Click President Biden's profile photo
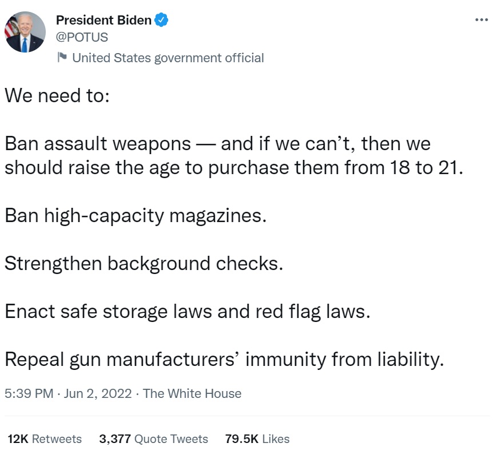 (25, 32)
